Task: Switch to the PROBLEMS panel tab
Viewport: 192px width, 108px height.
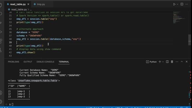Action: click(13, 62)
